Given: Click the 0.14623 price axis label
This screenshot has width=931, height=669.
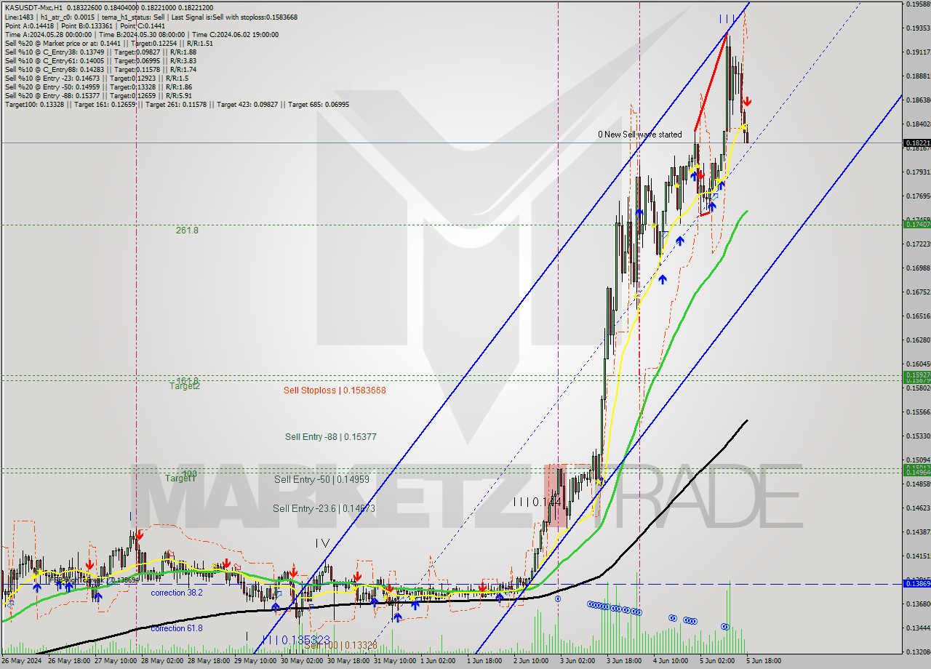Looking at the screenshot, I should [x=918, y=508].
